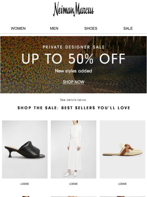Click the partially visible product image below the black mule
This screenshot has width=147, height=197.
coord(25,196)
